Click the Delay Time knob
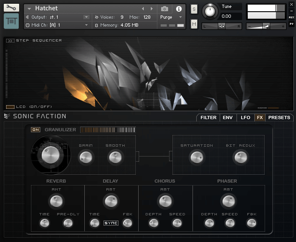 click(95, 223)
